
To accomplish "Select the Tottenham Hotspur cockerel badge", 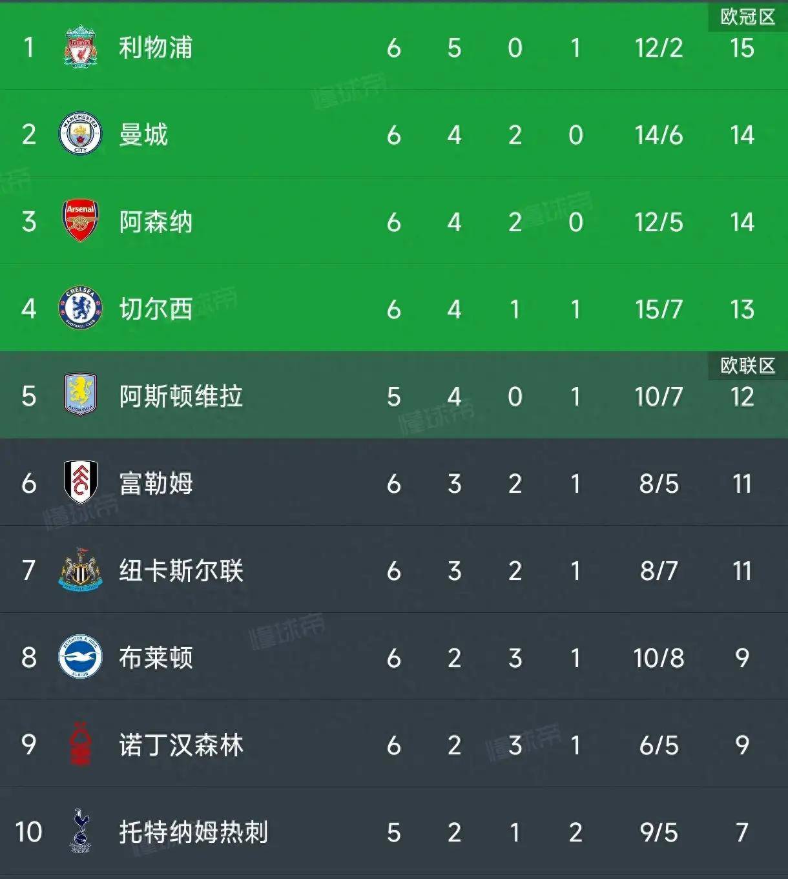I will [79, 832].
